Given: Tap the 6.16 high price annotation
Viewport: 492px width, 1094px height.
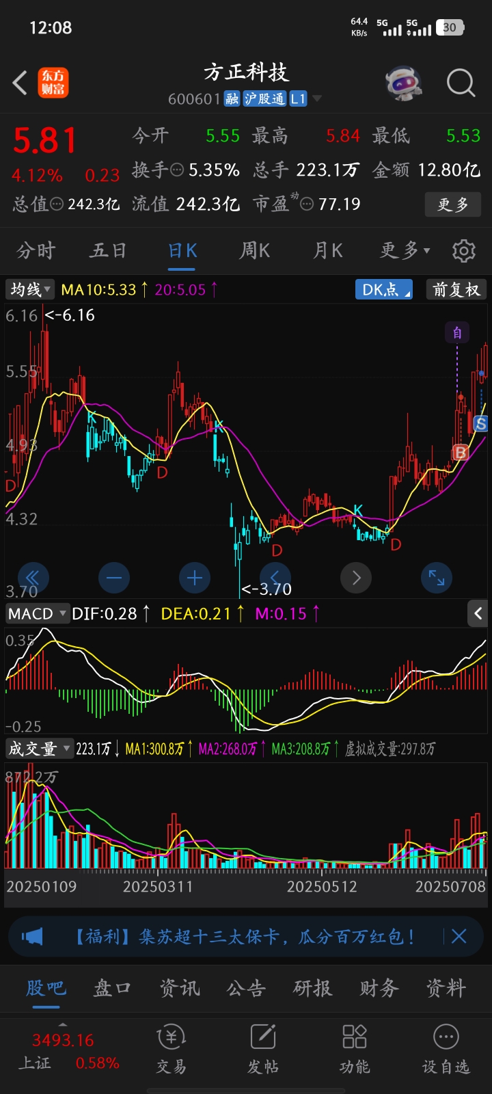Looking at the screenshot, I should coord(70,315).
